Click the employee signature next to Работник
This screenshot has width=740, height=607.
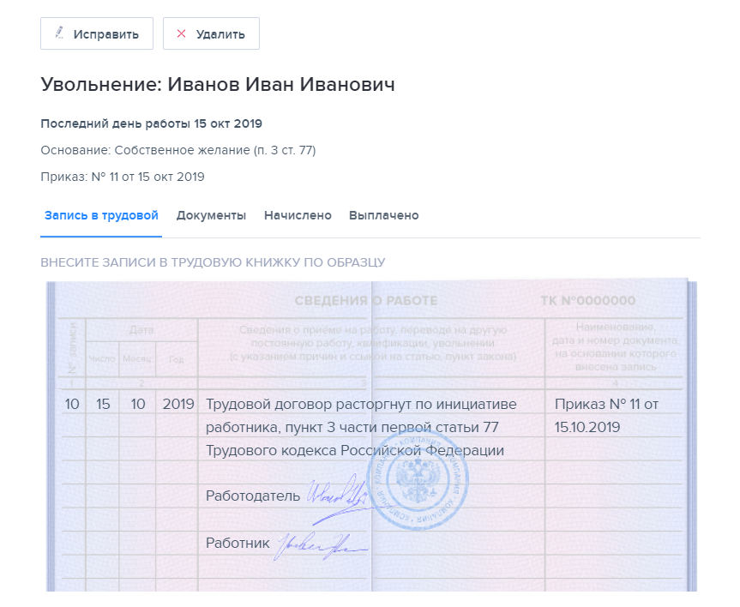316,544
